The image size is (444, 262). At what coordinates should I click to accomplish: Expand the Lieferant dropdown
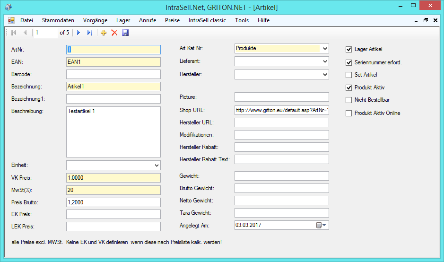[325, 61]
